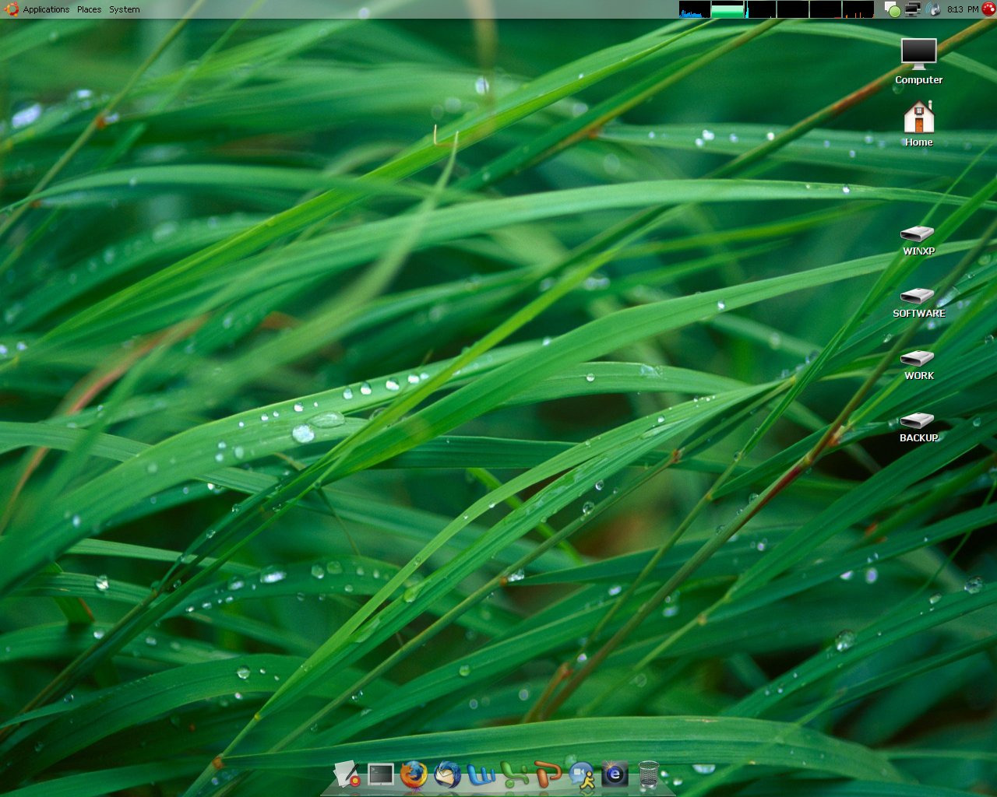
Task: Click the Ubuntu logo in the panel
Action: 11,9
